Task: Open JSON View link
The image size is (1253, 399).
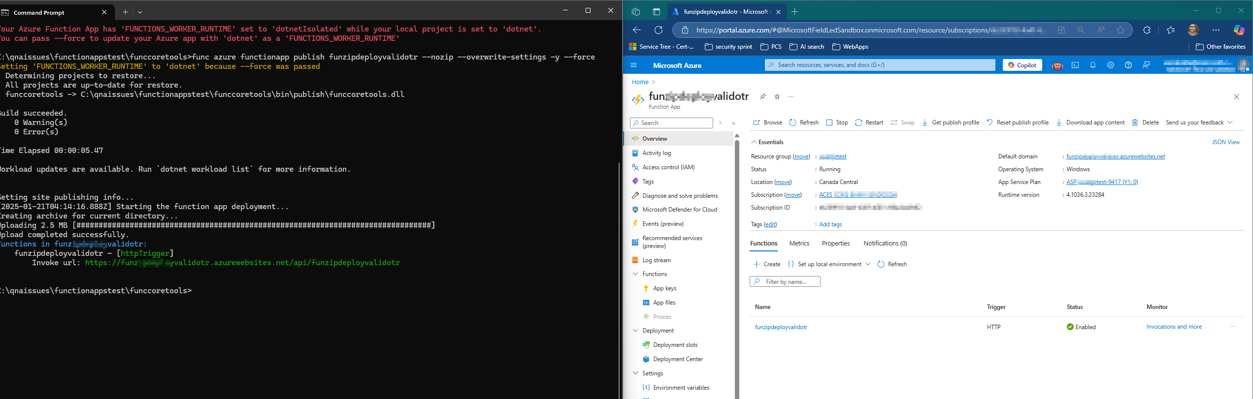Action: (x=1225, y=142)
